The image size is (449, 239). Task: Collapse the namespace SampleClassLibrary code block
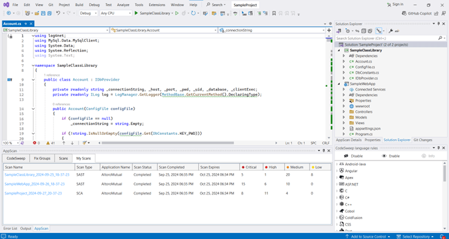[33, 65]
